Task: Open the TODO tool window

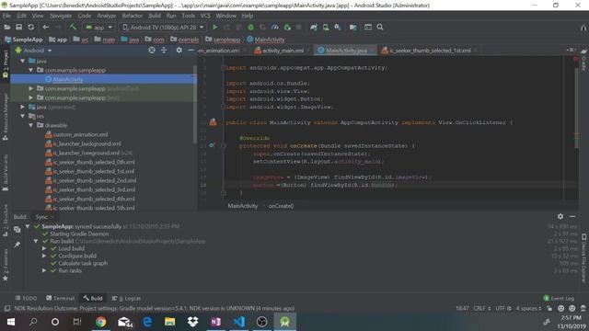Action: [x=27, y=298]
